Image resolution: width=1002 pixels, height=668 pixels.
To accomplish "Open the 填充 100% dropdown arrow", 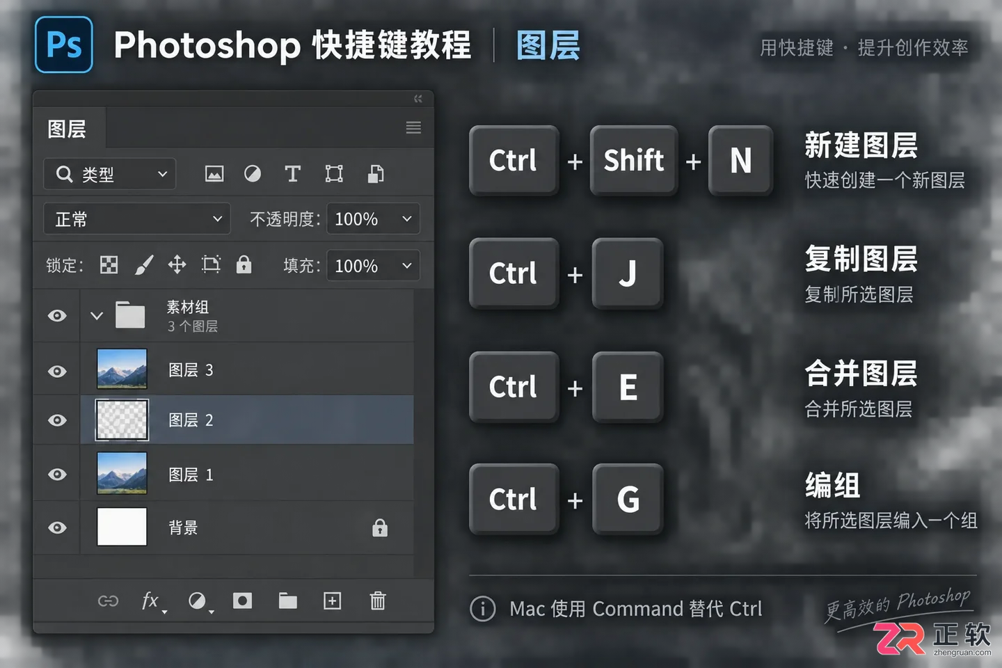I will (407, 265).
